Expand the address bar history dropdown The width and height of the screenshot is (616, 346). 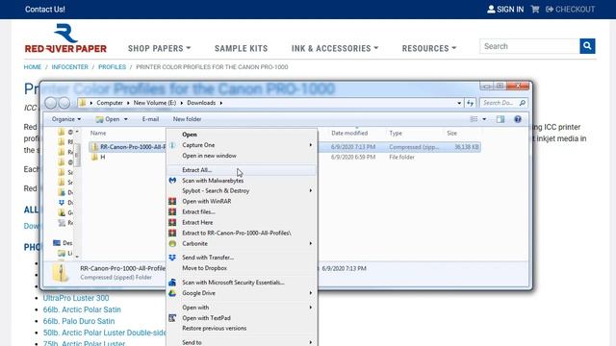click(459, 103)
